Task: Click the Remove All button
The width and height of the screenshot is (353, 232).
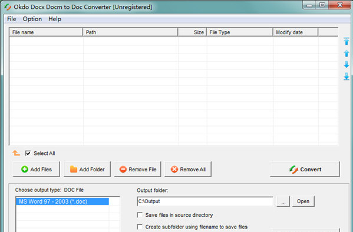Action: pyautogui.click(x=188, y=169)
